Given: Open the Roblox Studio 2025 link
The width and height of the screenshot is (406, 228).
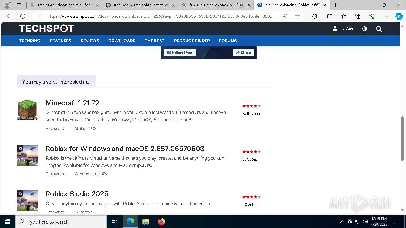Looking at the screenshot, I should (x=77, y=194).
